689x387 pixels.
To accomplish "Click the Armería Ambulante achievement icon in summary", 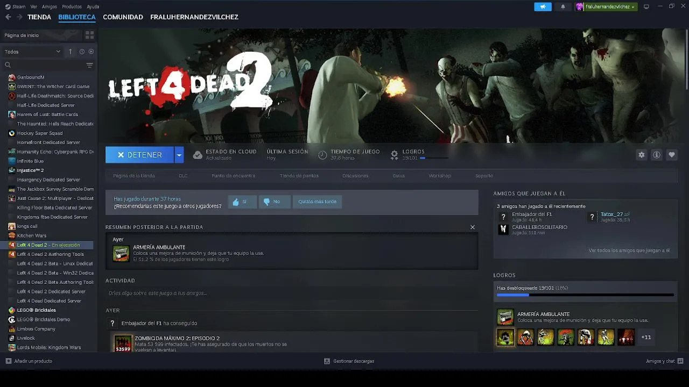I will (x=121, y=254).
